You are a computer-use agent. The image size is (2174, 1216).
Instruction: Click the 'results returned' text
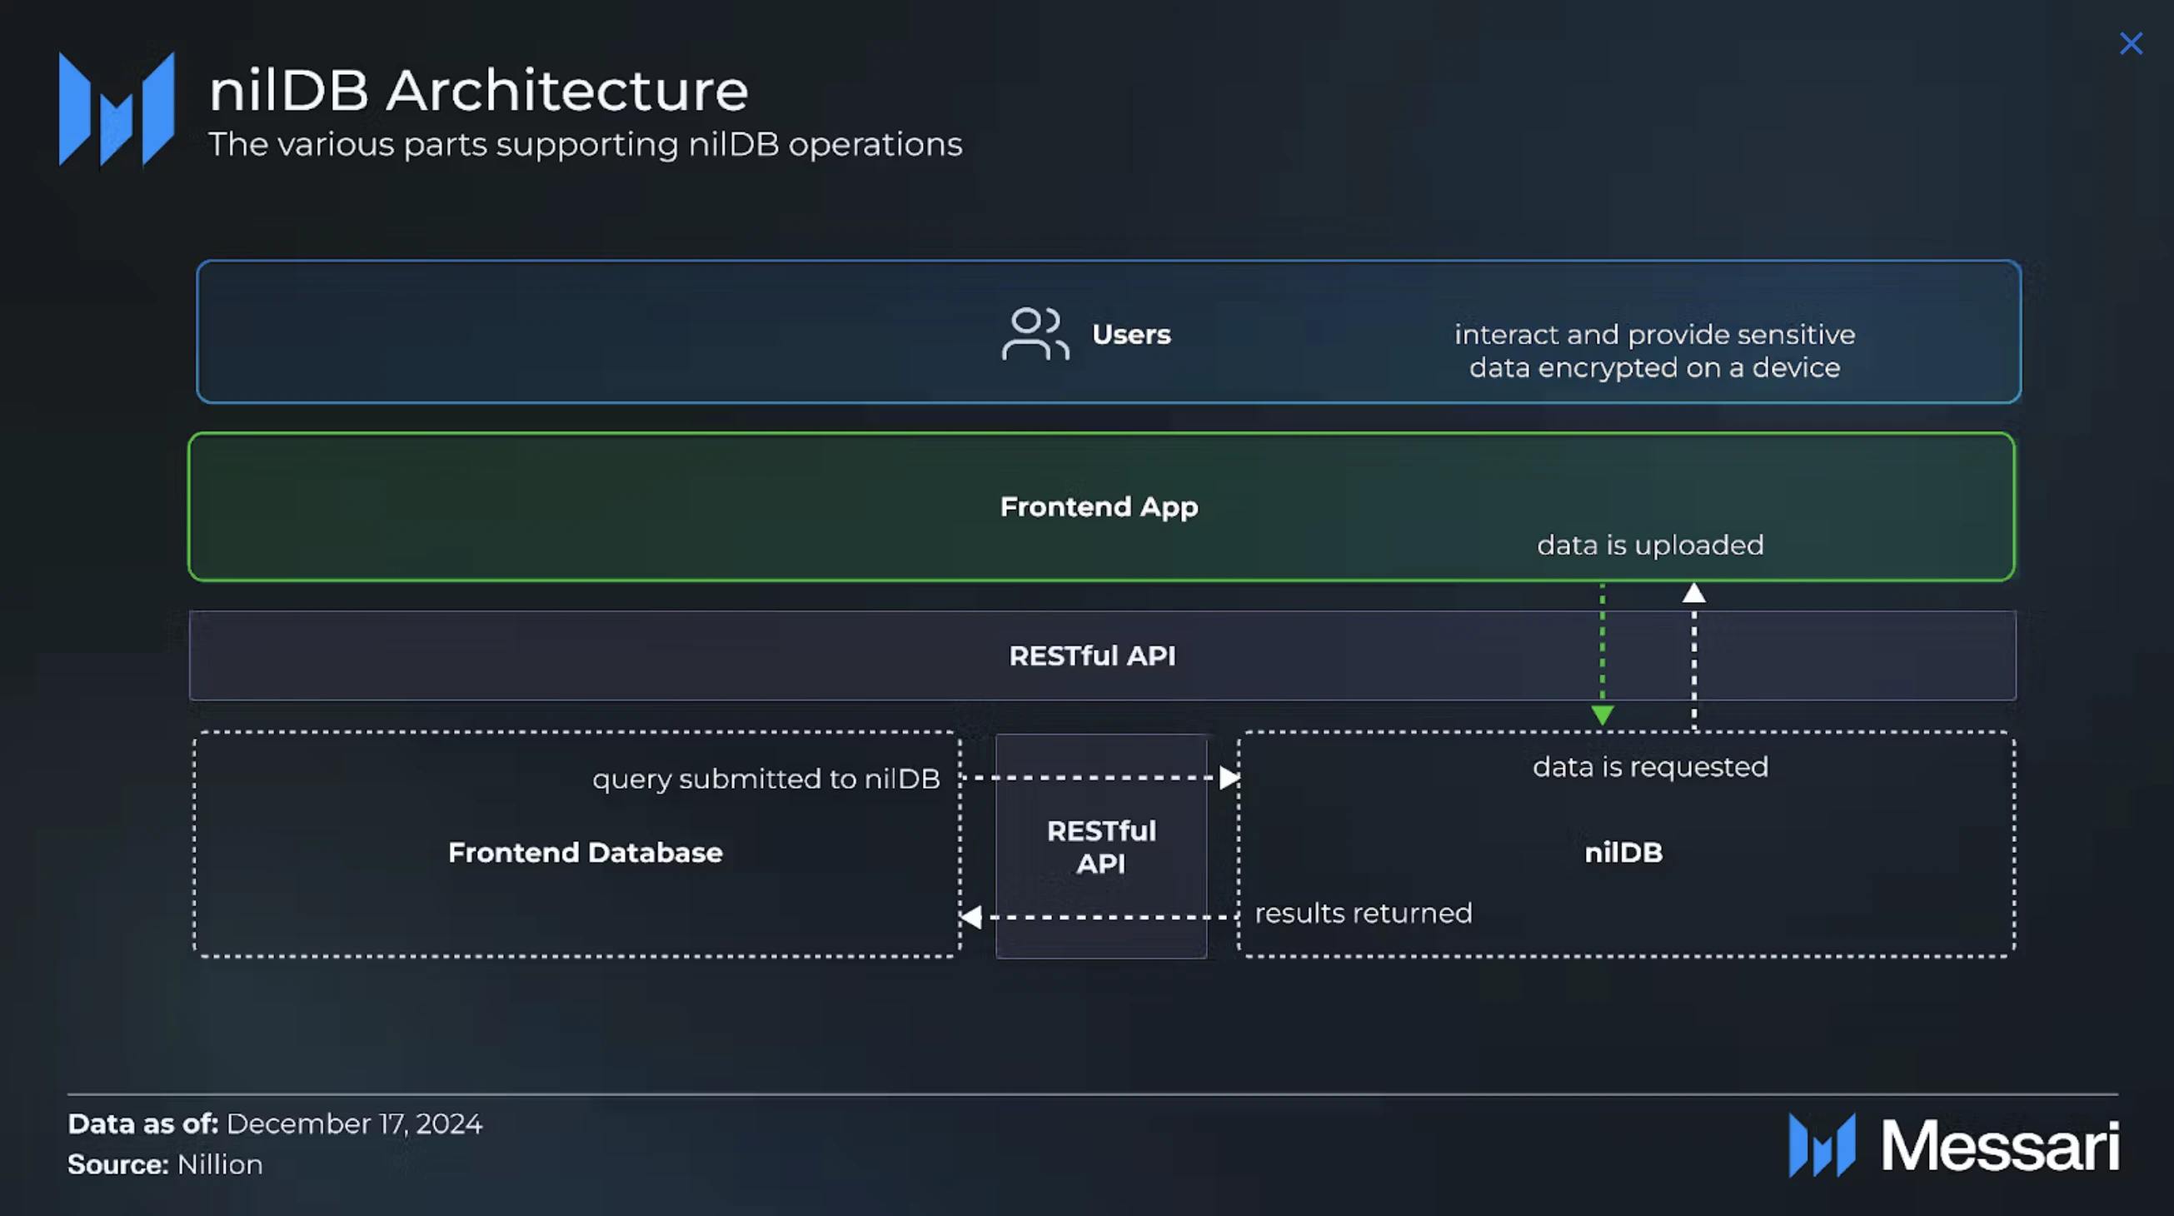click(1363, 913)
